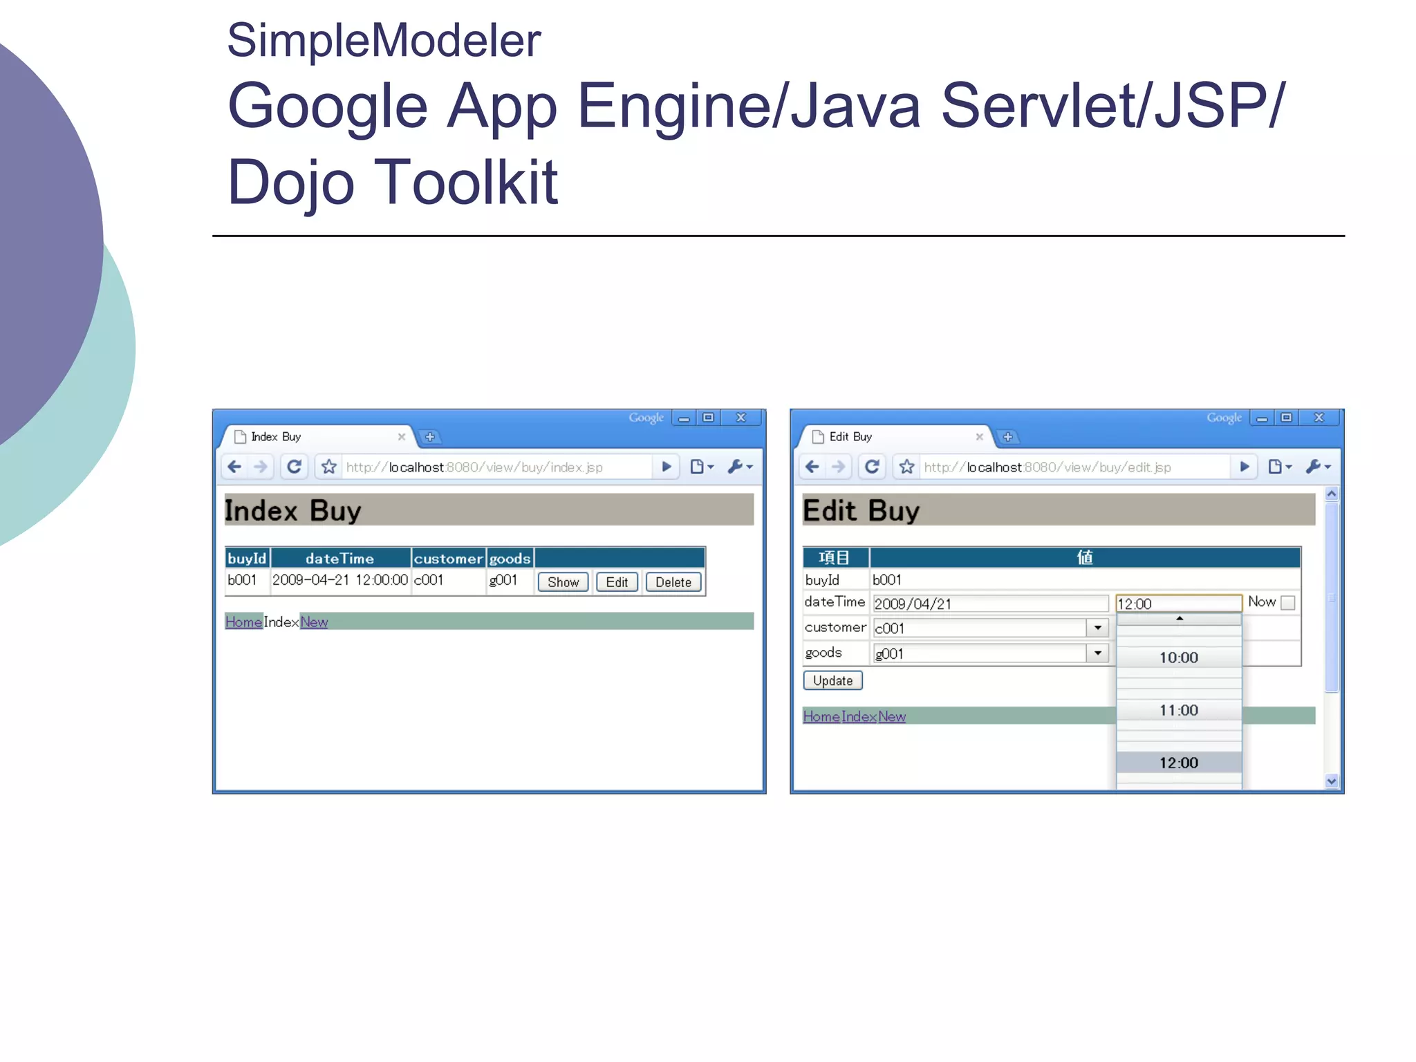Image resolution: width=1416 pixels, height=1062 pixels.
Task: Click scrollbar up arrow in Edit Buy window
Action: [x=1332, y=494]
